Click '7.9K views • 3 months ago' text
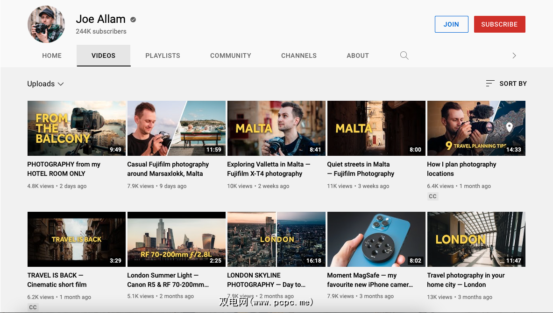The height and width of the screenshot is (313, 553). tap(360, 296)
